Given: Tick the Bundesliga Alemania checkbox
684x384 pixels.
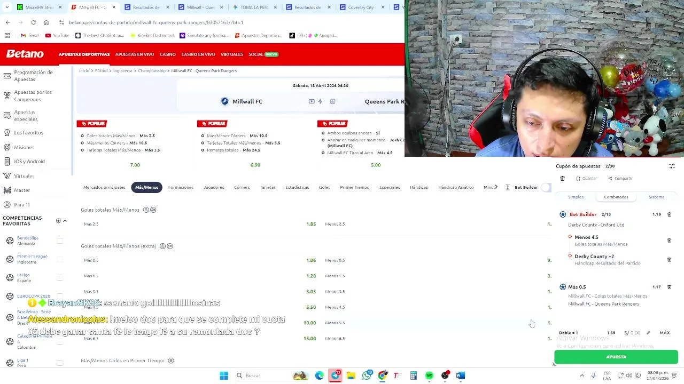Looking at the screenshot, I should 60,241.
